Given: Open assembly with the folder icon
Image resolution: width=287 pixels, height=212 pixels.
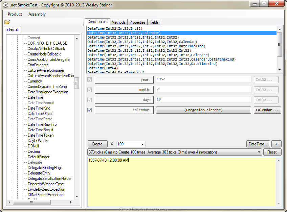Looking at the screenshot, I should pyautogui.click(x=7, y=22).
